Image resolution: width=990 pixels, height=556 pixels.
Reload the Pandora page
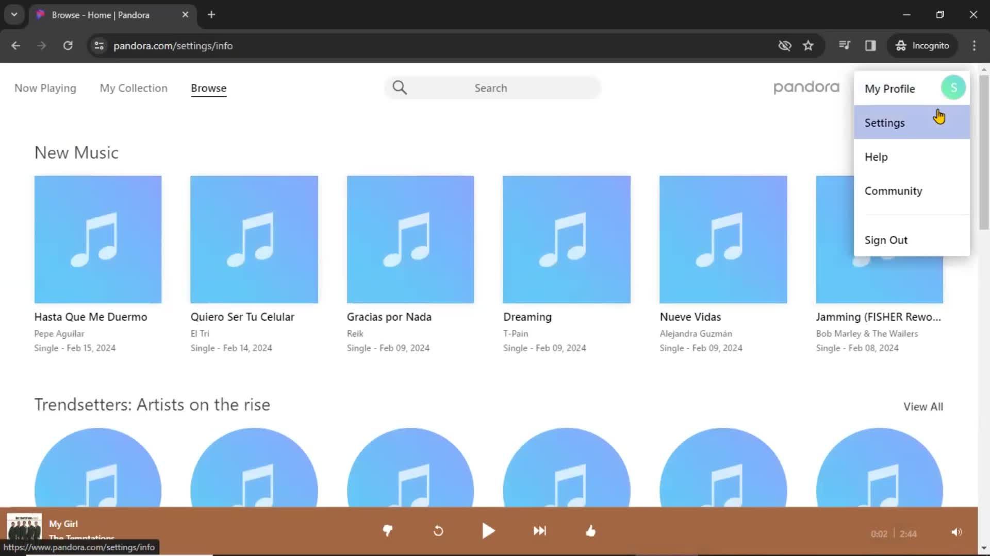coord(68,45)
